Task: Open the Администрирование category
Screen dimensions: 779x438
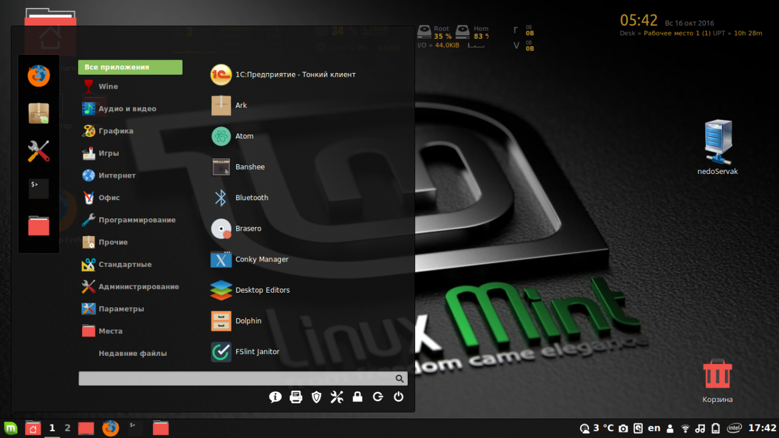Action: [x=130, y=287]
